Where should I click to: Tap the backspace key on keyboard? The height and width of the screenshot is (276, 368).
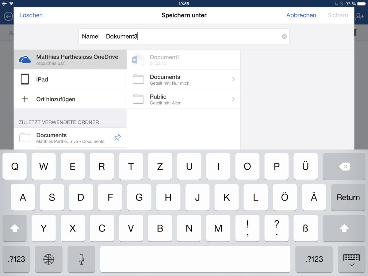click(344, 167)
